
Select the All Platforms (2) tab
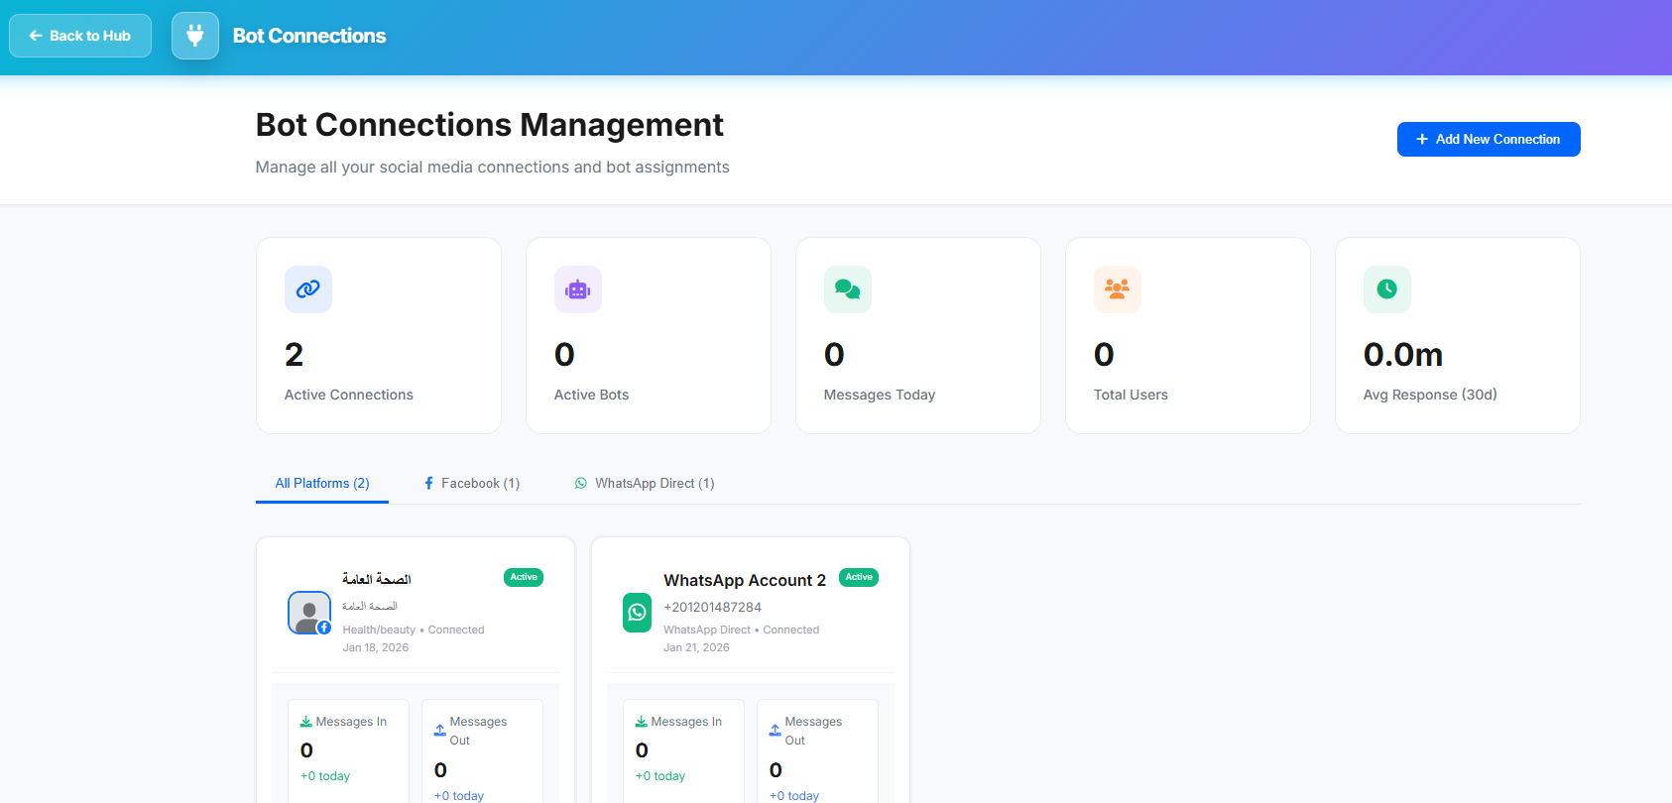click(322, 484)
